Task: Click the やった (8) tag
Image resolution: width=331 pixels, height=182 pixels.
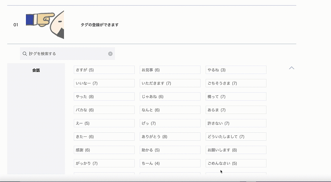Action: (x=104, y=96)
